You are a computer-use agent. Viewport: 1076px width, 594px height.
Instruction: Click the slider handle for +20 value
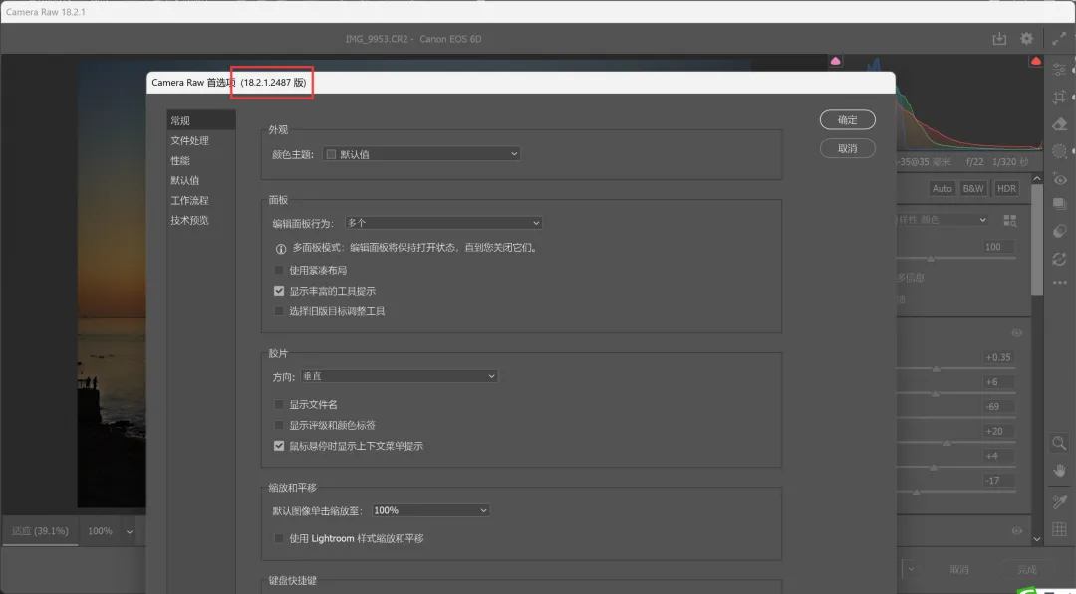(947, 444)
